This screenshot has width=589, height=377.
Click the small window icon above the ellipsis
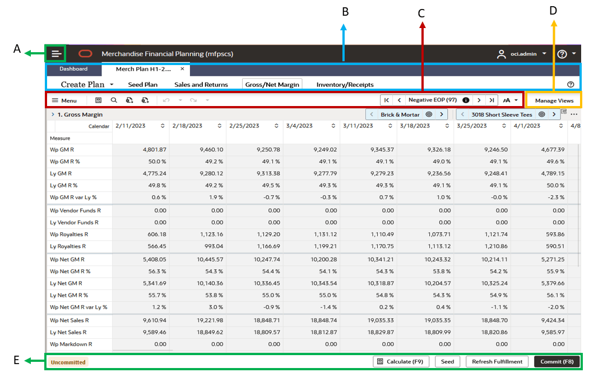[564, 111]
